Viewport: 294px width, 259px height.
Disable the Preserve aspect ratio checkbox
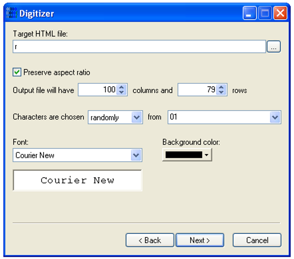coord(16,72)
